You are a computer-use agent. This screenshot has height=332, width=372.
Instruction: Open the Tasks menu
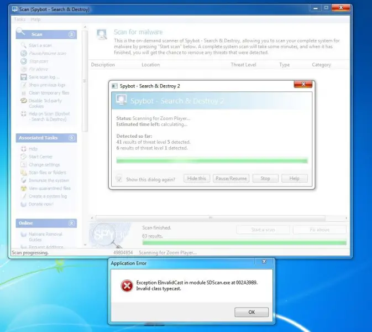[20, 19]
